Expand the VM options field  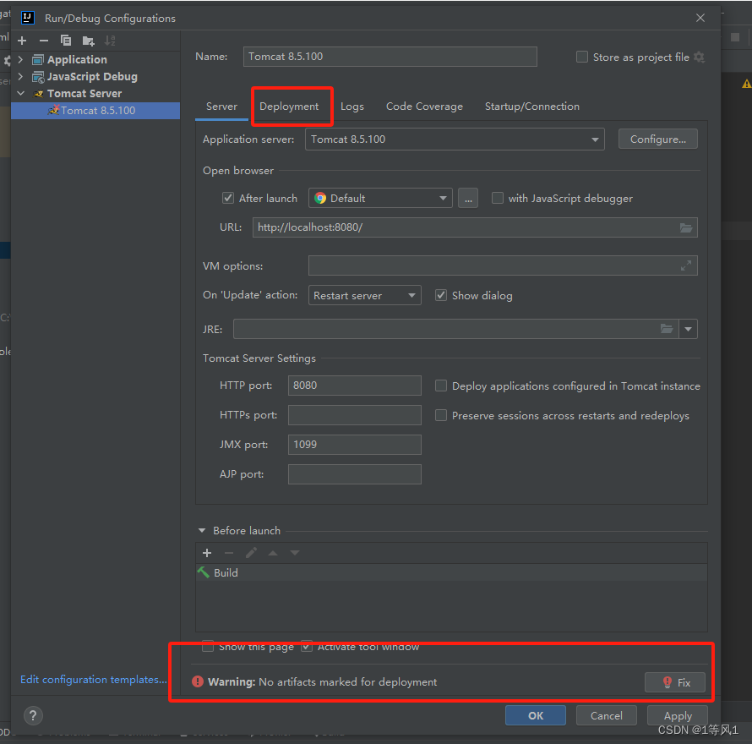pyautogui.click(x=686, y=265)
